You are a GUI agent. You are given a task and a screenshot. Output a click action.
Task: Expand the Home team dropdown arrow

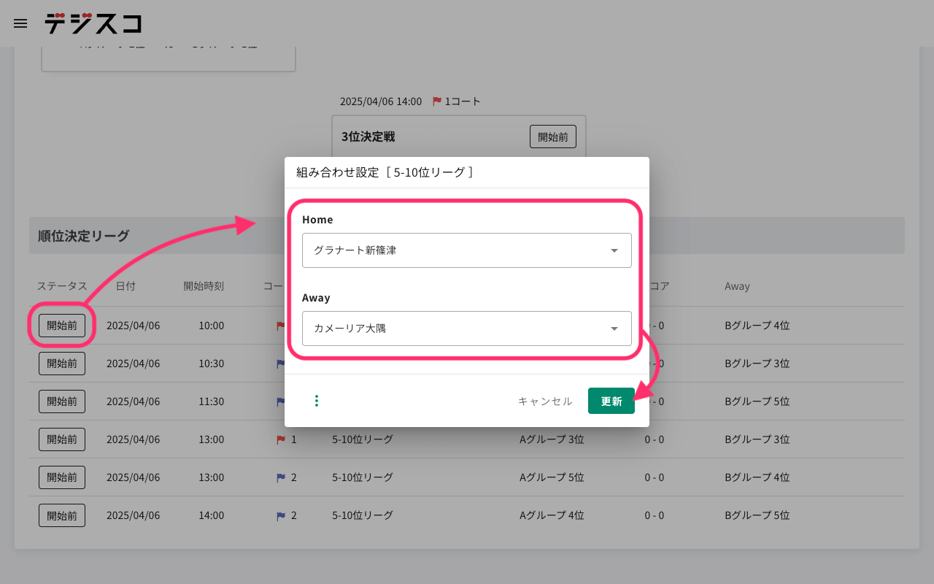click(614, 250)
